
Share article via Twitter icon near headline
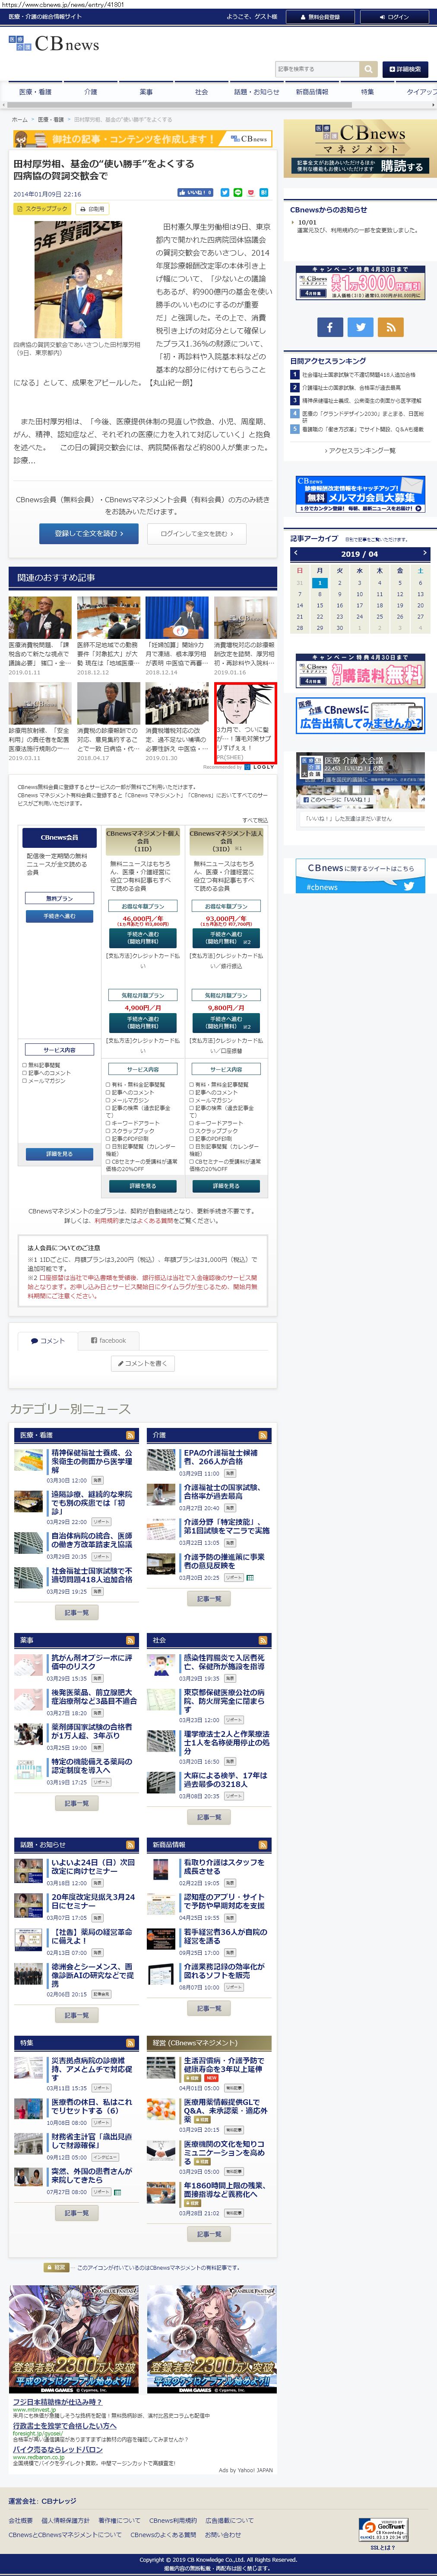pos(225,193)
